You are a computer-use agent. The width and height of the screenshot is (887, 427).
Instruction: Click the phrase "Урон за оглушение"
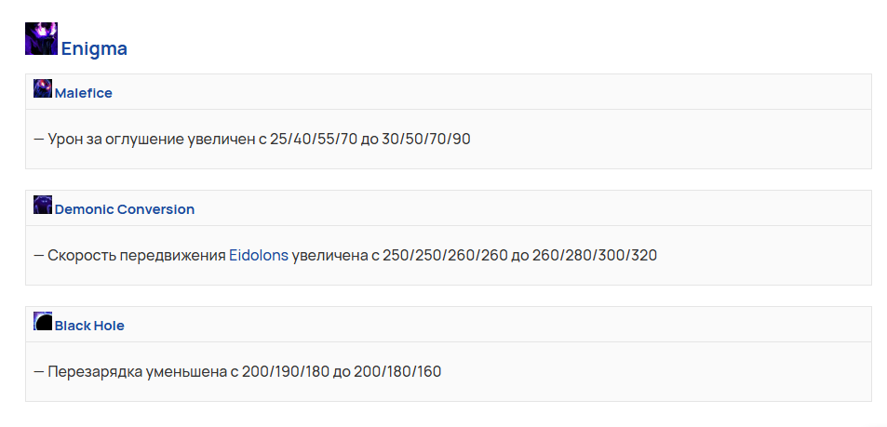[x=116, y=140]
